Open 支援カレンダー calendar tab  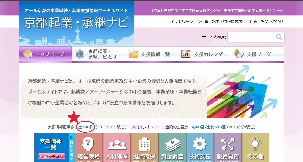coord(204,54)
